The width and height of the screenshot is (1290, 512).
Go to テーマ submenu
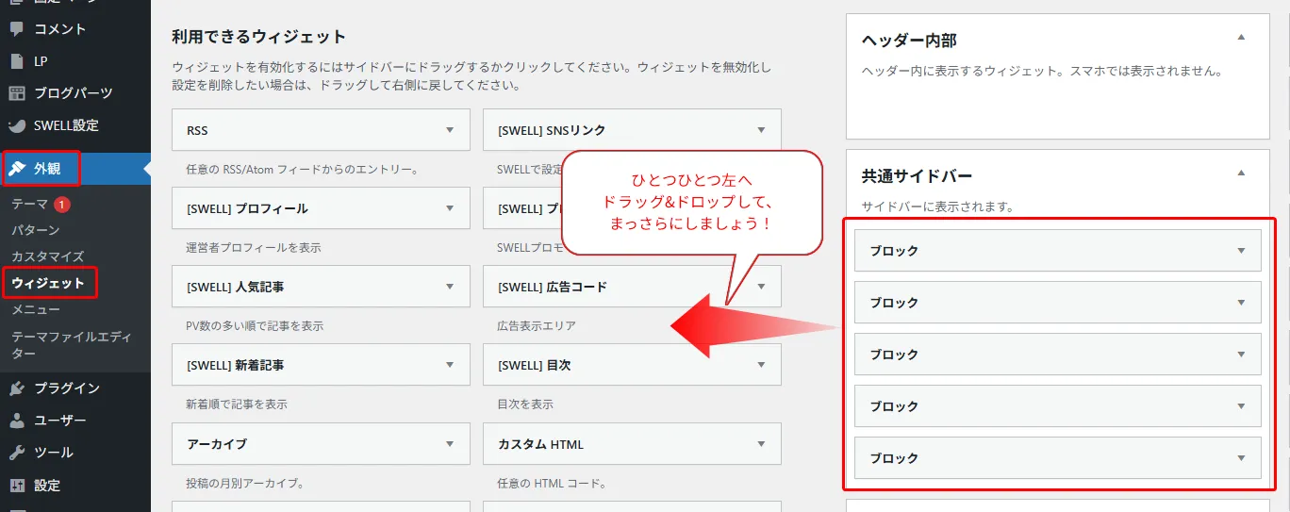[28, 204]
